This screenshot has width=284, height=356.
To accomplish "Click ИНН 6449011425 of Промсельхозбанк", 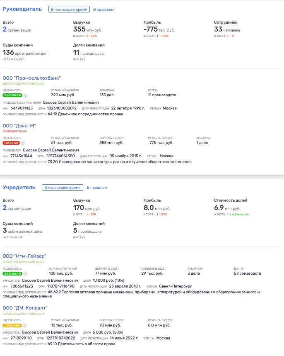I will point(22,108).
